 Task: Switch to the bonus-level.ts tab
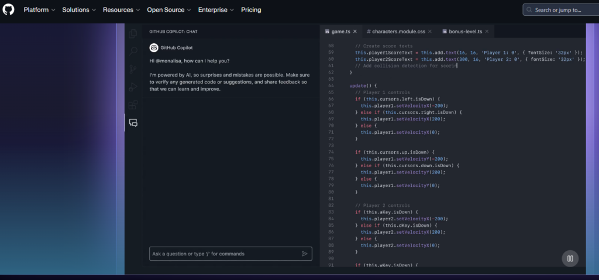point(465,32)
